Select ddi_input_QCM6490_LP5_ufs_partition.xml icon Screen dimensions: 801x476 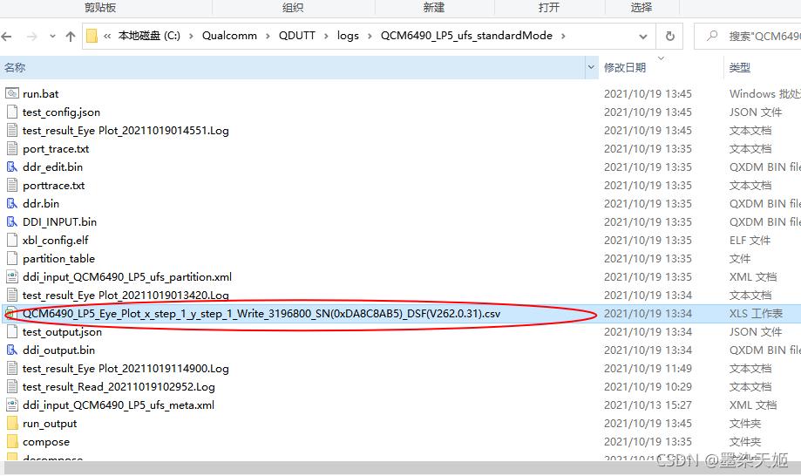tap(12, 277)
